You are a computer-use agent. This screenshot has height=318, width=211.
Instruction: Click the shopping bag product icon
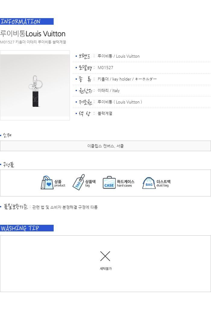(47, 183)
